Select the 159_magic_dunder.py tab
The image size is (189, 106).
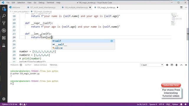click(106, 7)
